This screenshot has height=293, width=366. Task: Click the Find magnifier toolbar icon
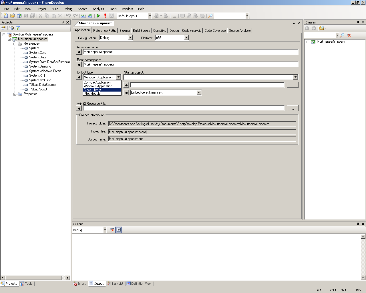(210, 16)
